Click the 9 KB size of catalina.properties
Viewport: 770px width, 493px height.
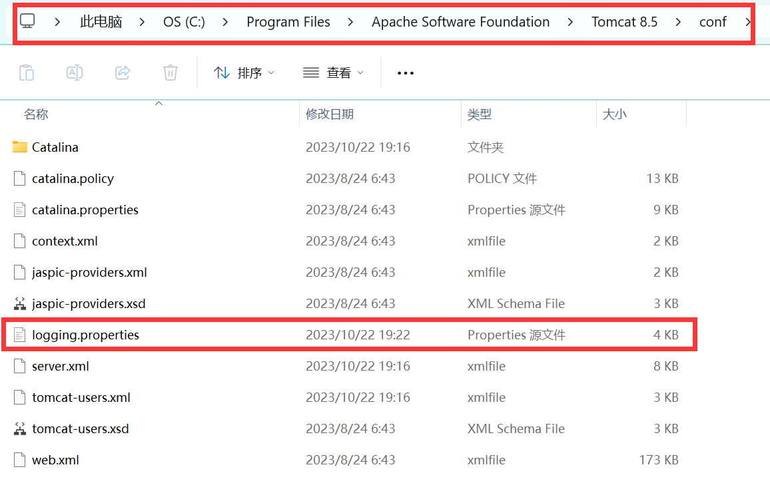666,210
